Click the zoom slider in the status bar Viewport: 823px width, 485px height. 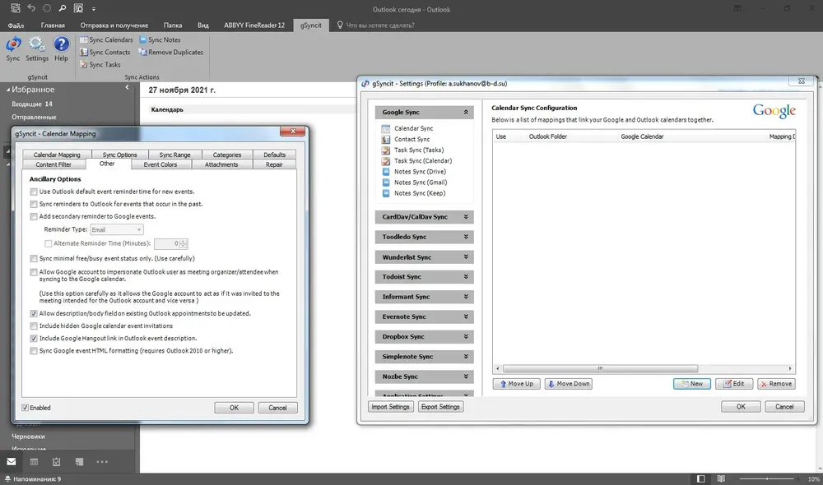tap(766, 478)
